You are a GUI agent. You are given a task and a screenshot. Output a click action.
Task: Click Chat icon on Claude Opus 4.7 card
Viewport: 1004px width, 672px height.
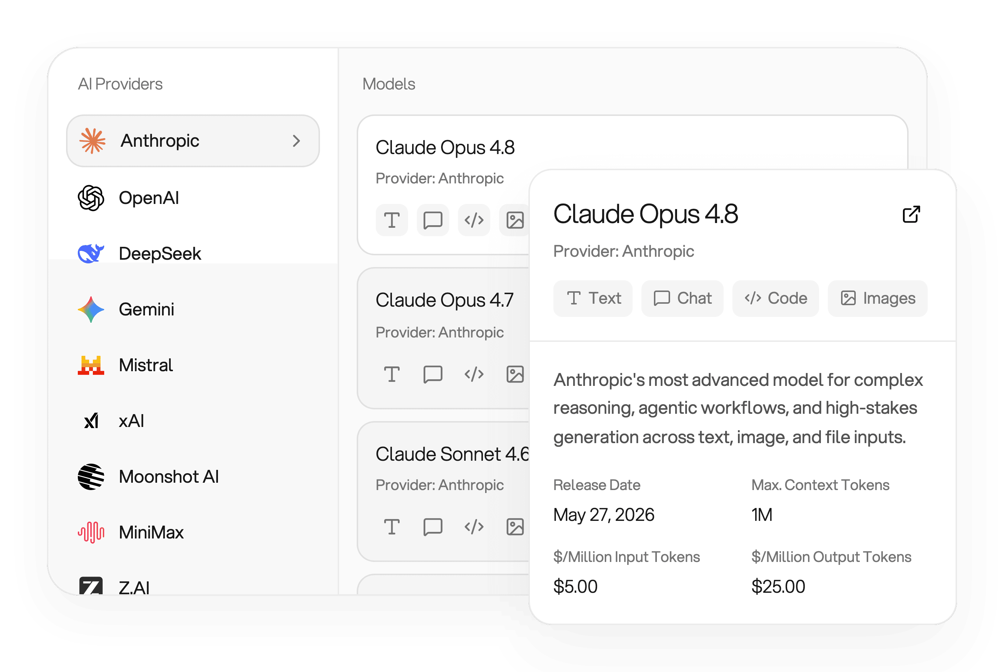click(x=433, y=374)
